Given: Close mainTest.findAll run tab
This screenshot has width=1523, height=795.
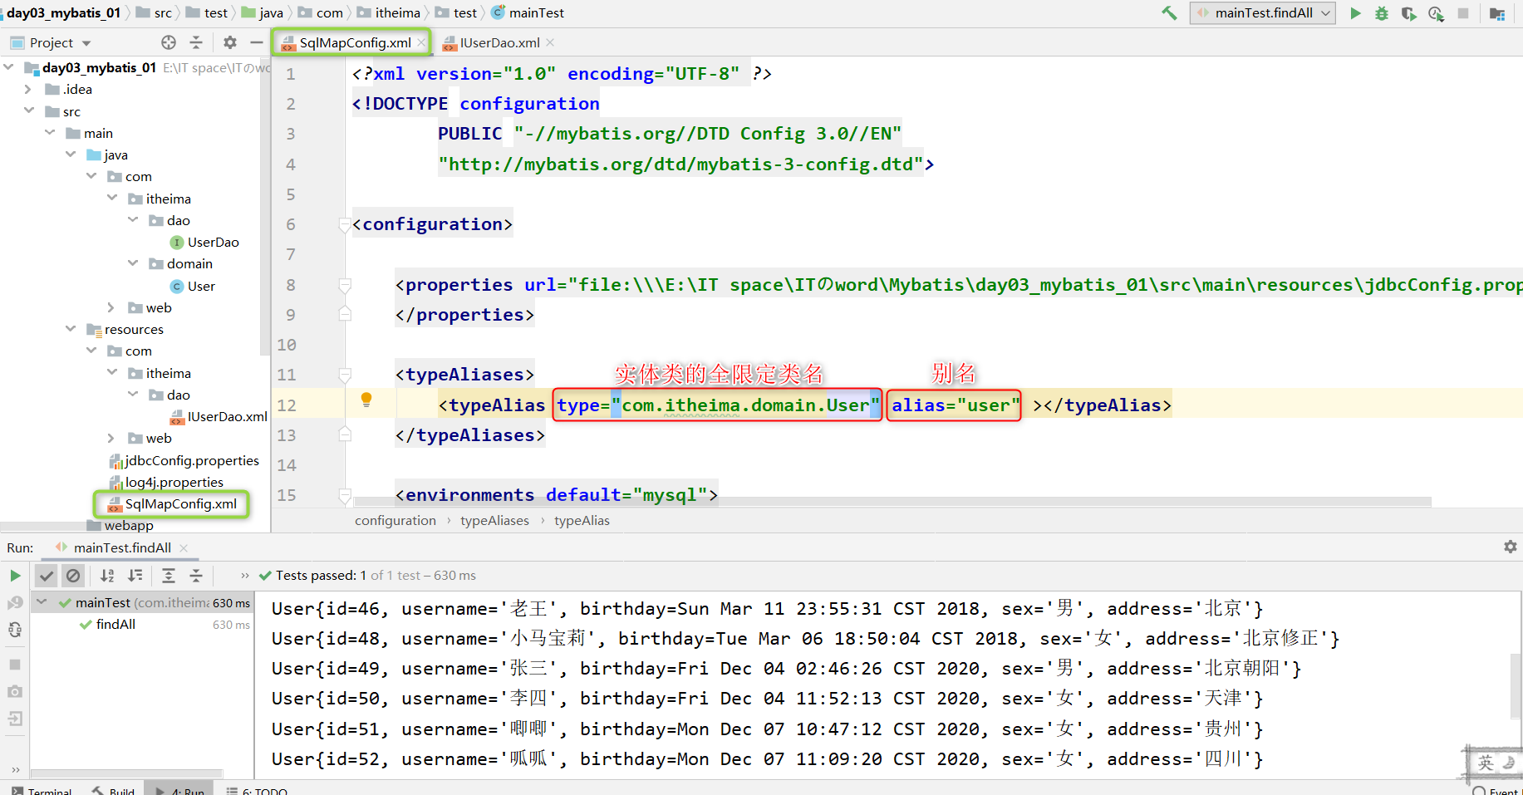Looking at the screenshot, I should (184, 547).
